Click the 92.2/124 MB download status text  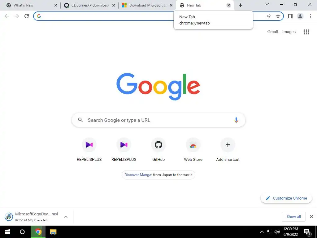point(31,220)
